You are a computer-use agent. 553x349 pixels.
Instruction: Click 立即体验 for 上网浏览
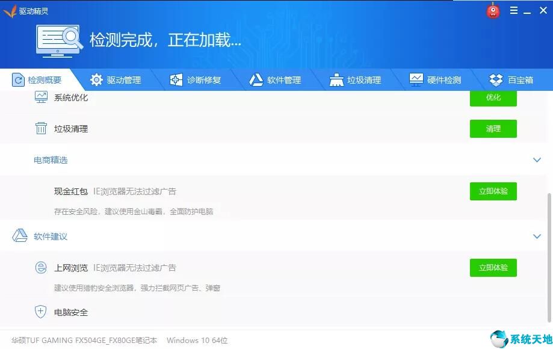tap(493, 268)
